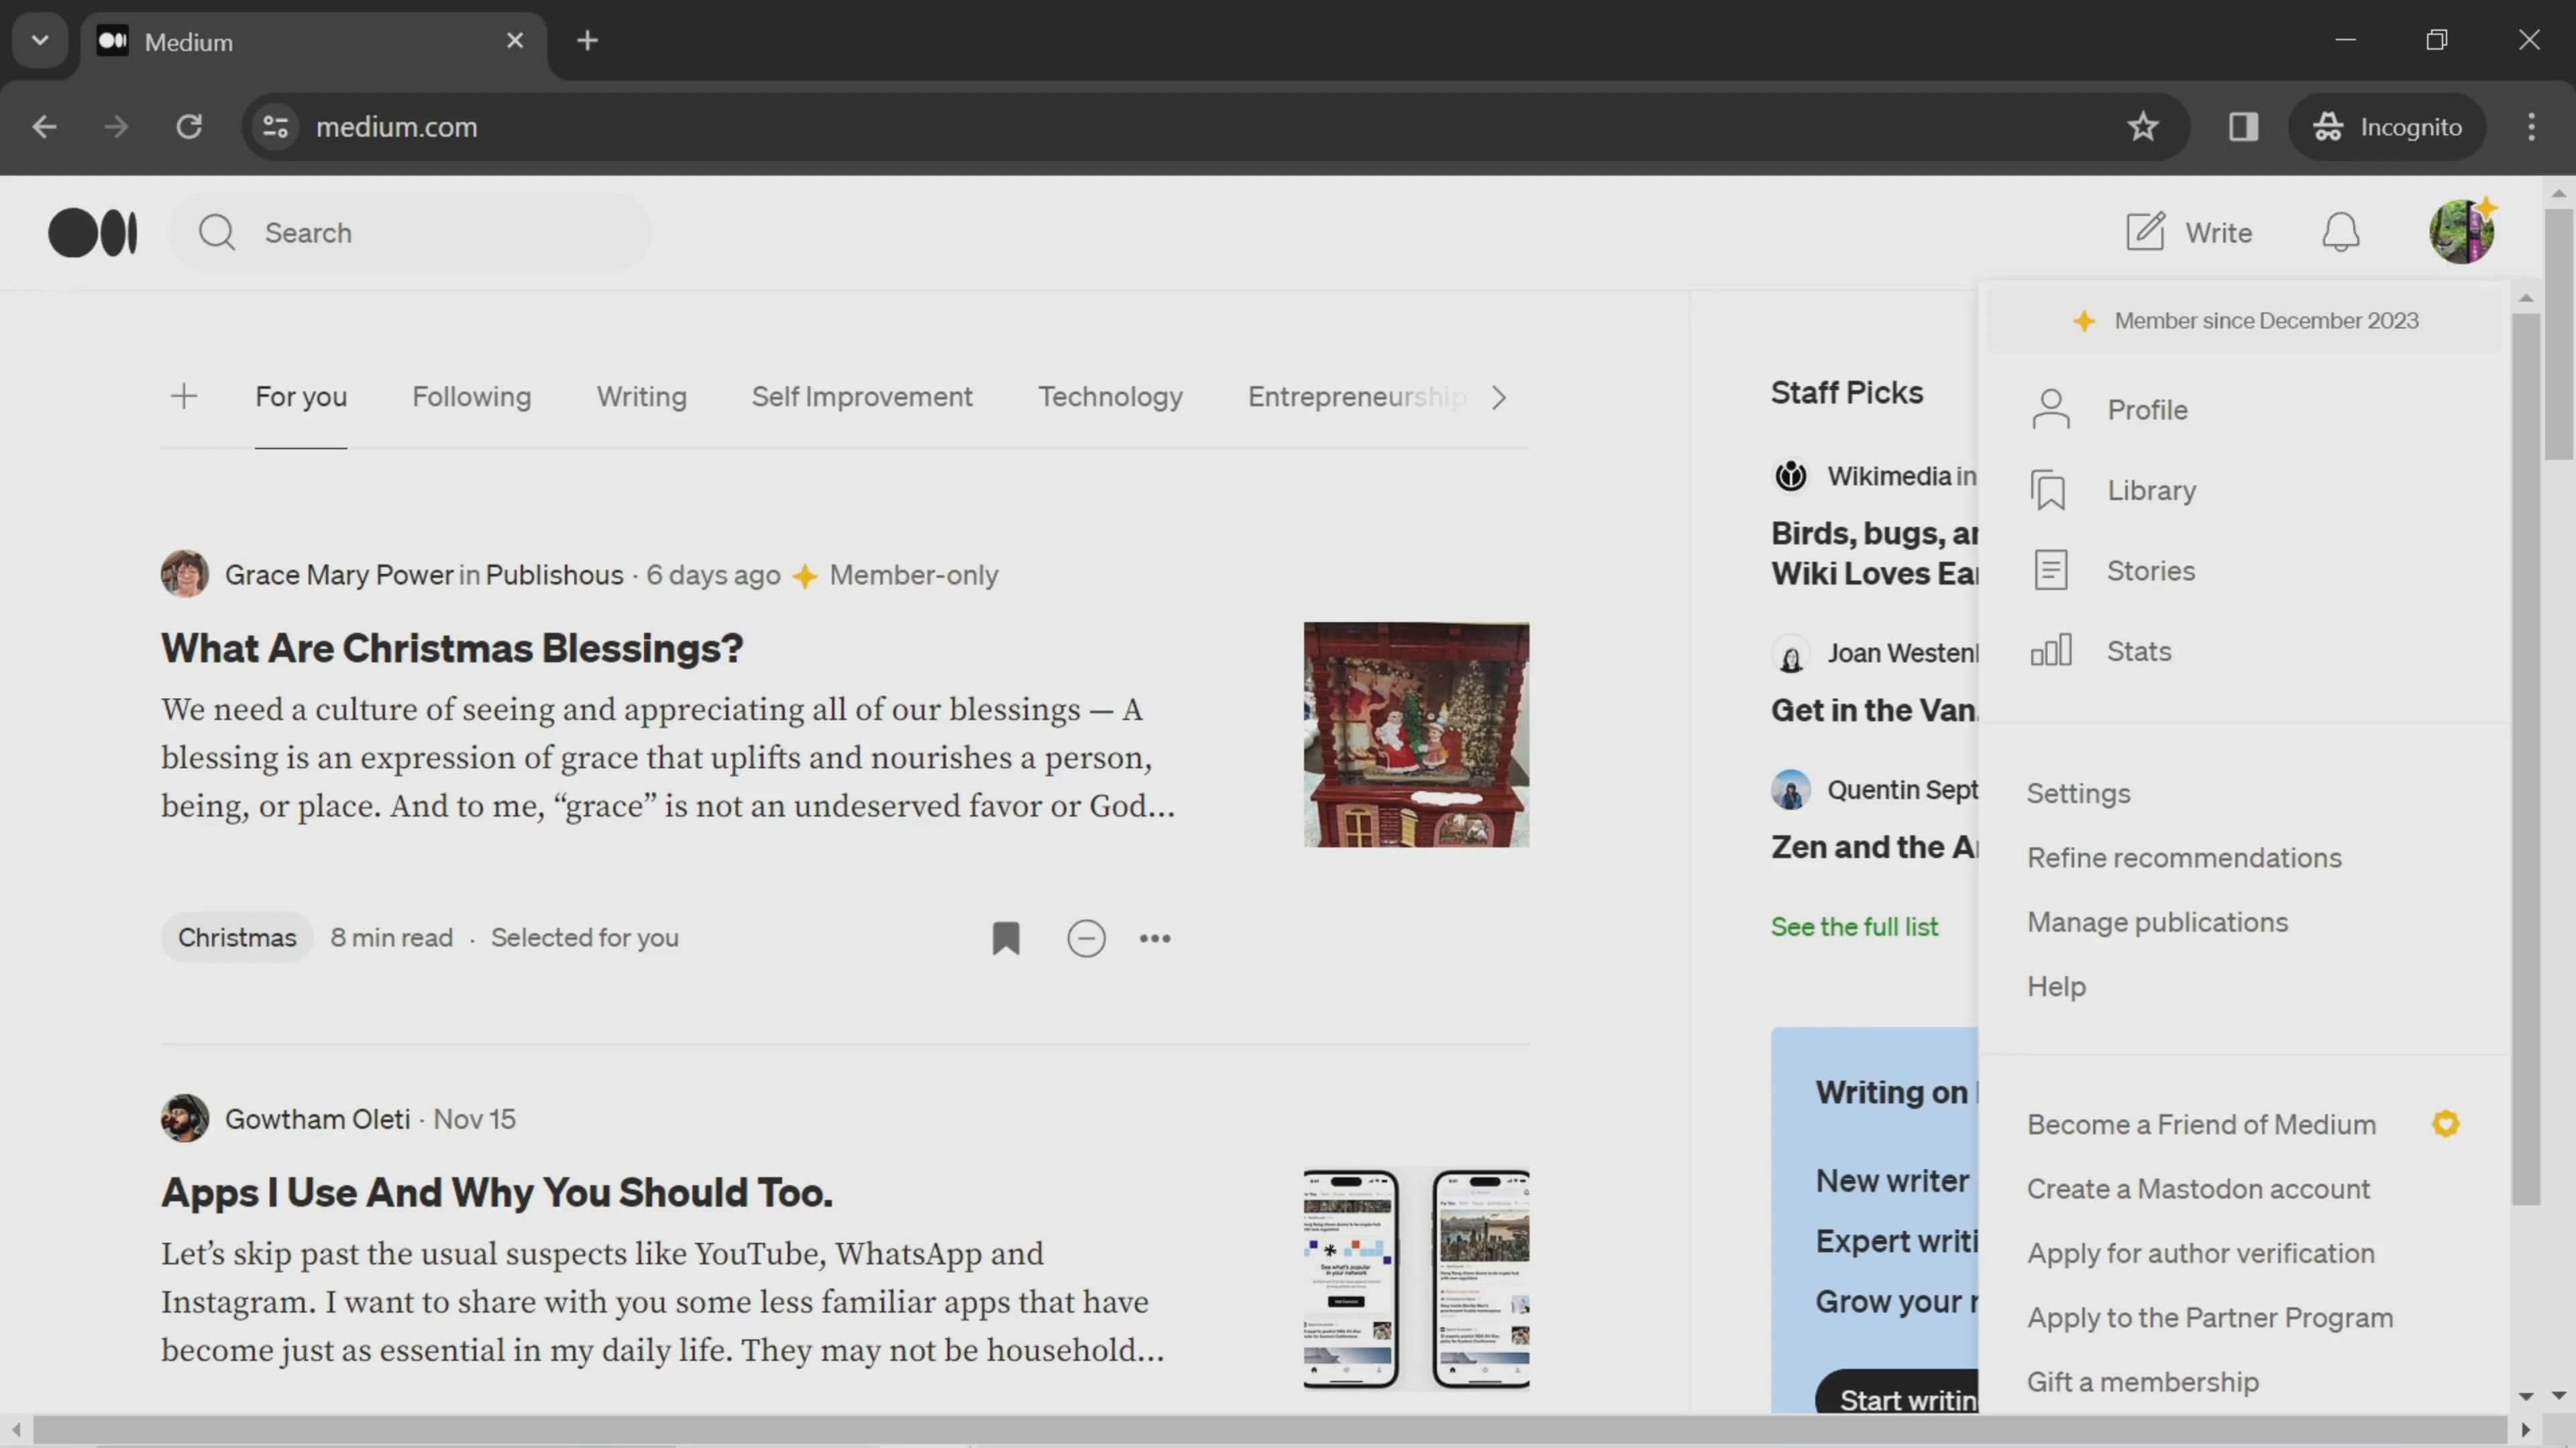This screenshot has width=2576, height=1448.
Task: Click the Medium logo in header
Action: click(93, 233)
